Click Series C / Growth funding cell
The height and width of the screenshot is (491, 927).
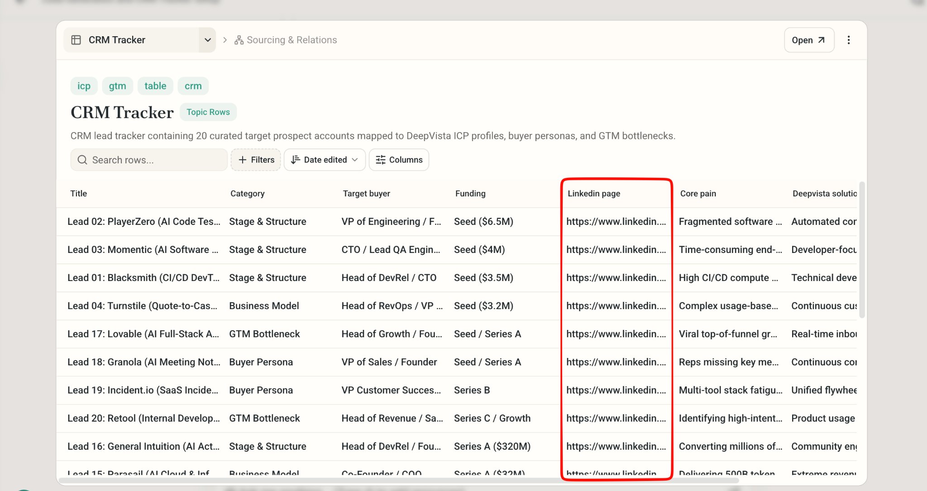pyautogui.click(x=492, y=418)
